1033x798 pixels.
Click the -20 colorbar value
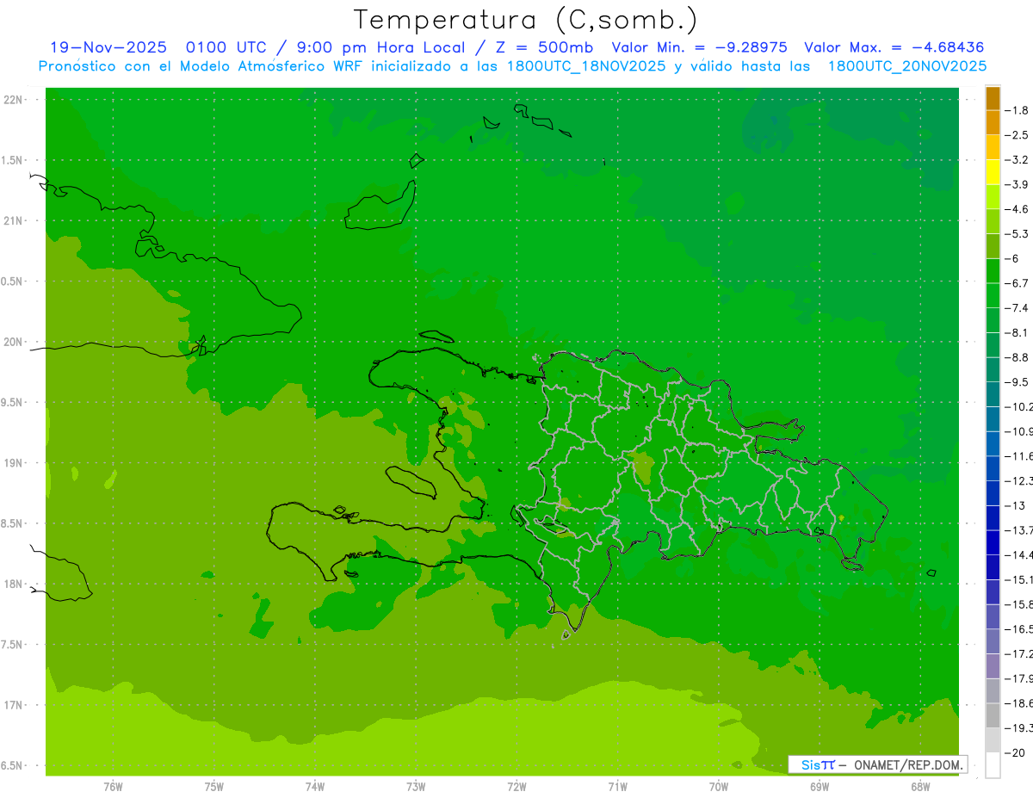pyautogui.click(x=1015, y=752)
